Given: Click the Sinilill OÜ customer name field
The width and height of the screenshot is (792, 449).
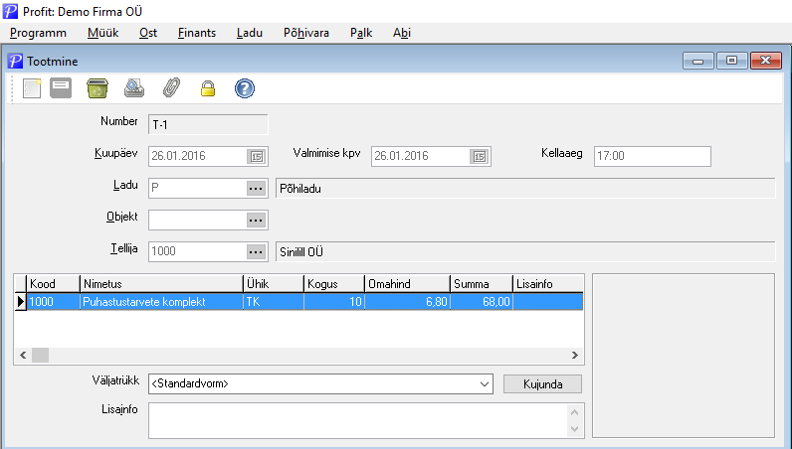Looking at the screenshot, I should 525,251.
